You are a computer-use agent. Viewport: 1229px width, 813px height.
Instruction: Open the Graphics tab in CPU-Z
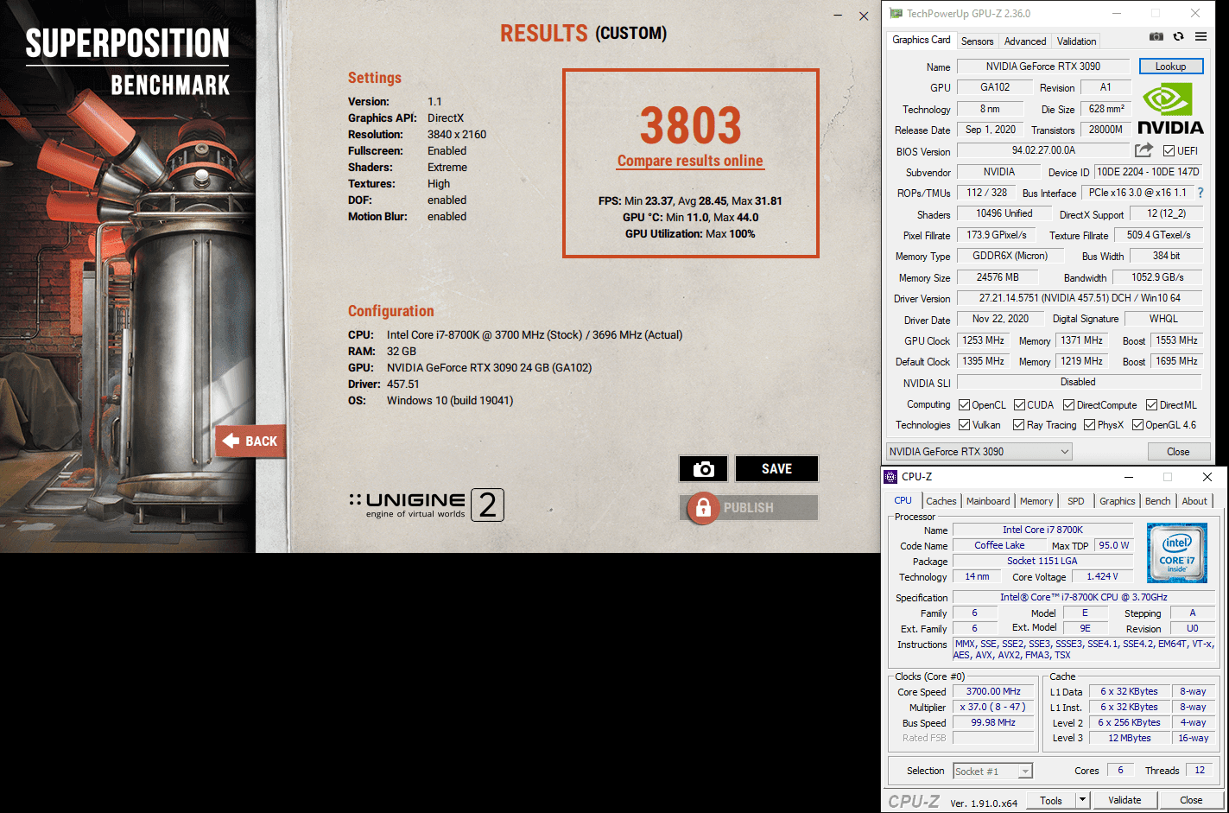pyautogui.click(x=1117, y=501)
